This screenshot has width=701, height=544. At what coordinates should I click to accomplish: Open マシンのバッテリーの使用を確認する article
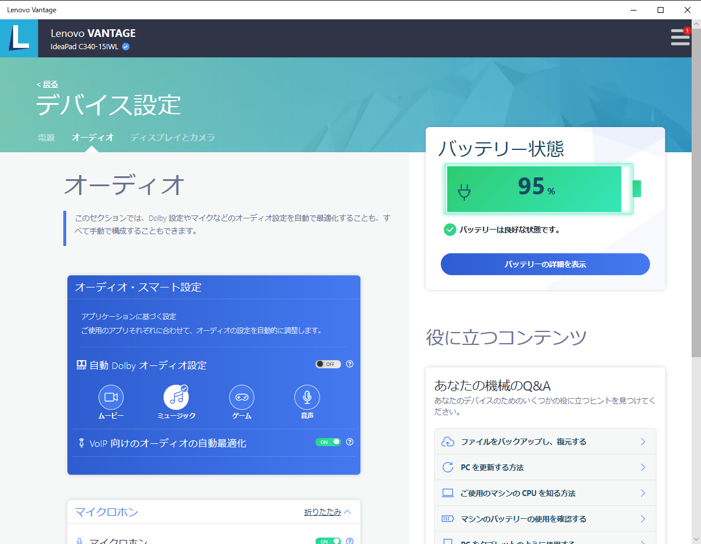point(545,519)
